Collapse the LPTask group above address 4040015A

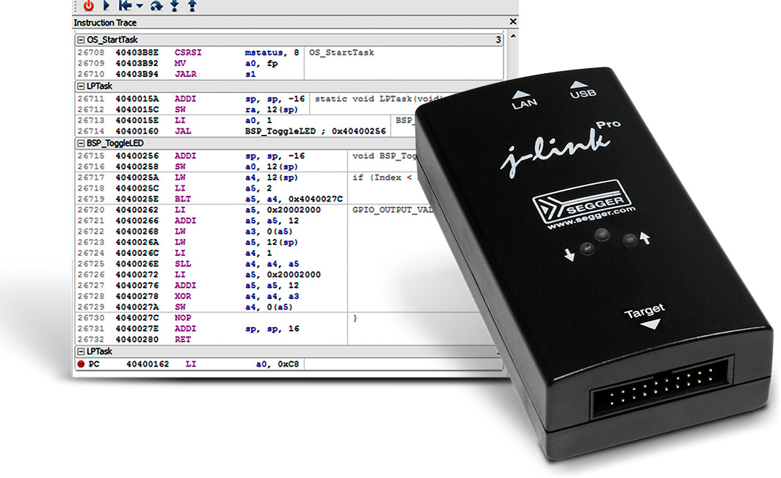click(81, 86)
